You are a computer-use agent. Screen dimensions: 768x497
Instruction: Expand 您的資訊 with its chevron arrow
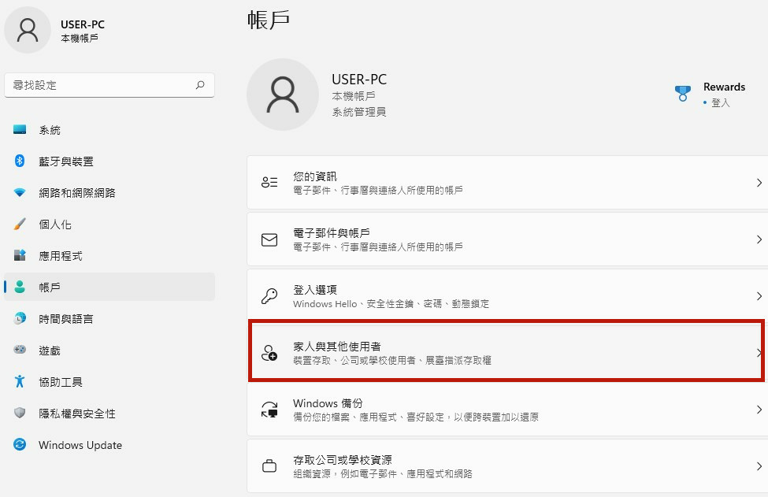pos(759,183)
